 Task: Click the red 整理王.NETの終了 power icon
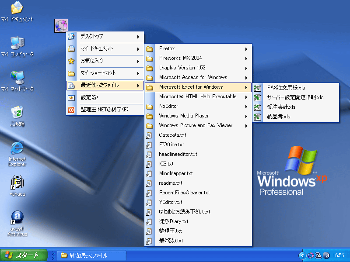[x=71, y=110]
